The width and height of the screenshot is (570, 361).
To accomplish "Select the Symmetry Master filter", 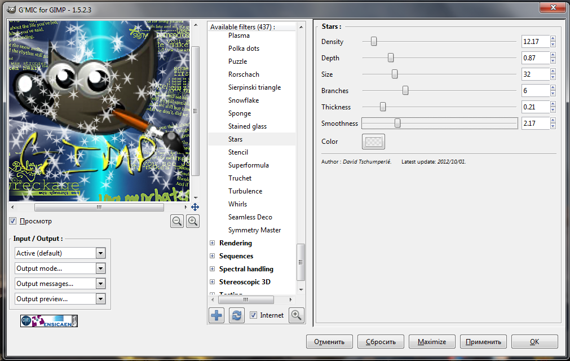I will (254, 230).
